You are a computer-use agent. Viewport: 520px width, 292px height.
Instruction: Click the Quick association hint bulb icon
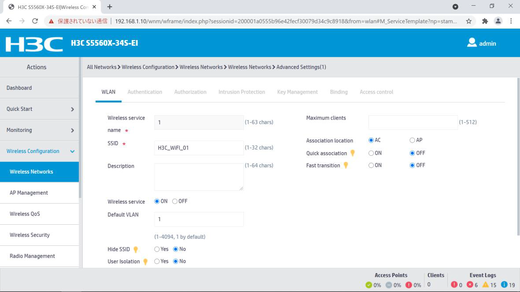click(x=353, y=153)
